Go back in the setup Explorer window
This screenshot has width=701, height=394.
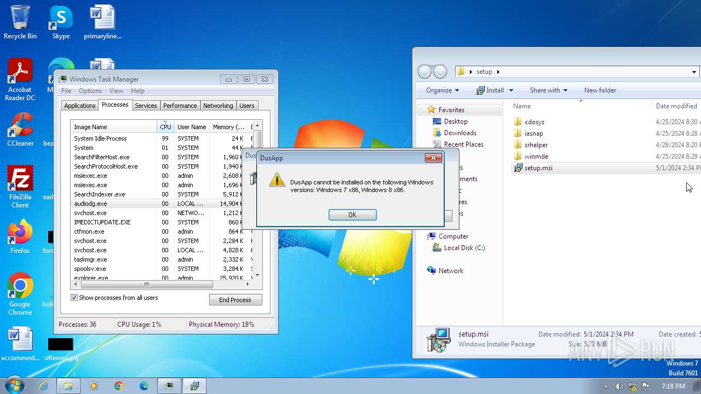coord(425,72)
